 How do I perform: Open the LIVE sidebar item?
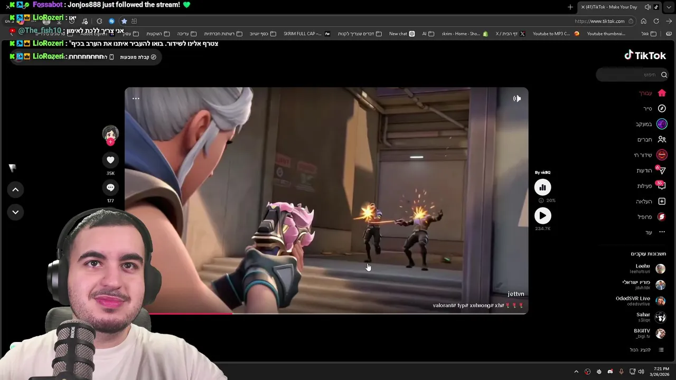pos(650,155)
